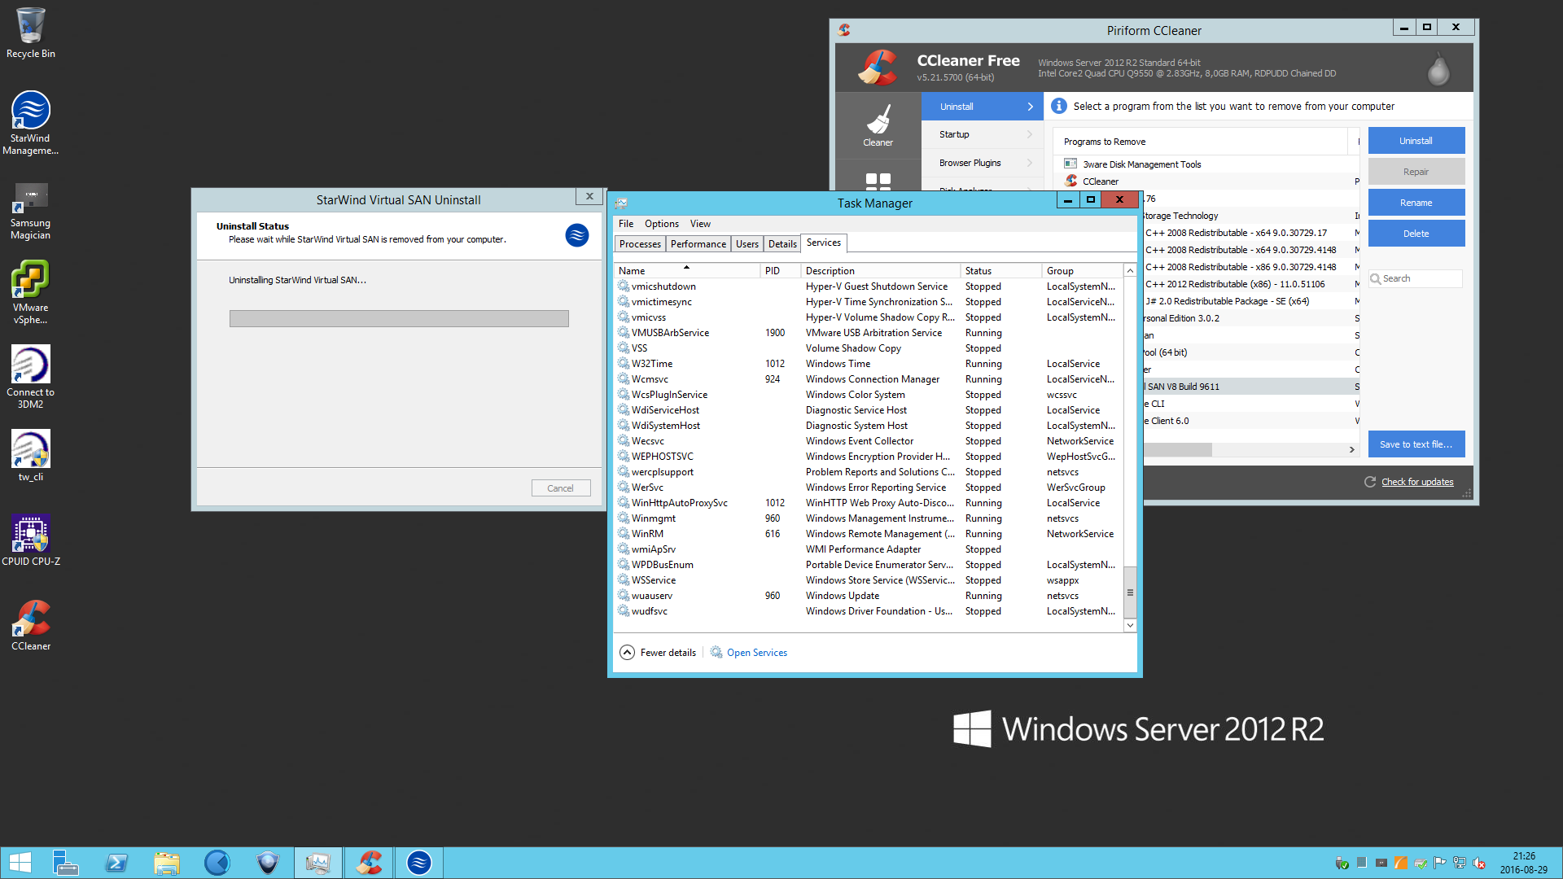Open the File menu in Task Manager
Screen dimensions: 1563x879
point(626,224)
